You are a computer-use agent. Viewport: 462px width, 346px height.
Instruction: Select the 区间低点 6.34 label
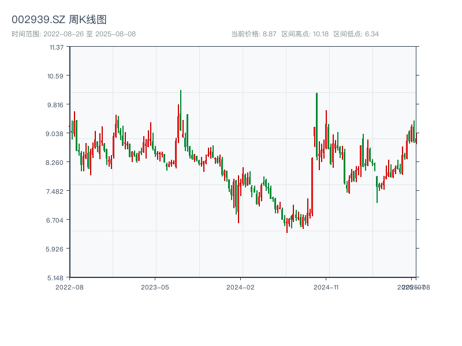pos(356,34)
